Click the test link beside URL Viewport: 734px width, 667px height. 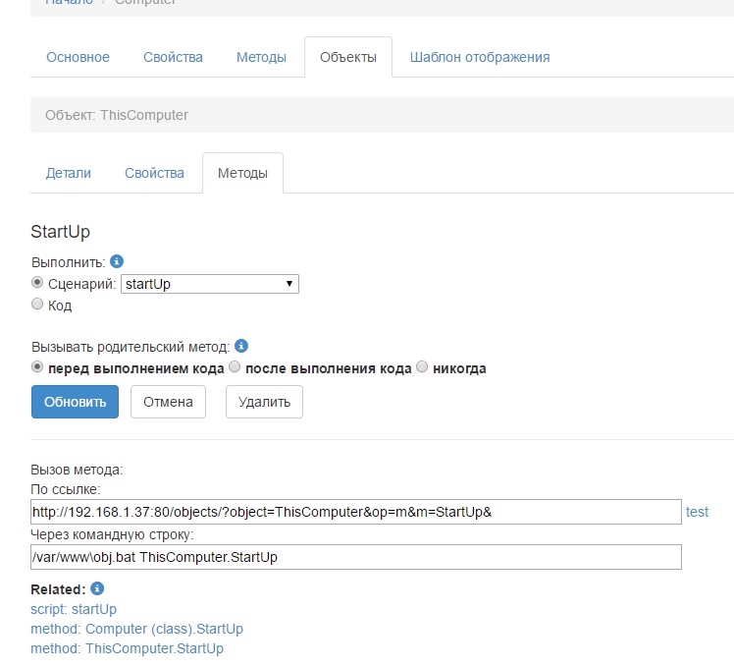(697, 512)
